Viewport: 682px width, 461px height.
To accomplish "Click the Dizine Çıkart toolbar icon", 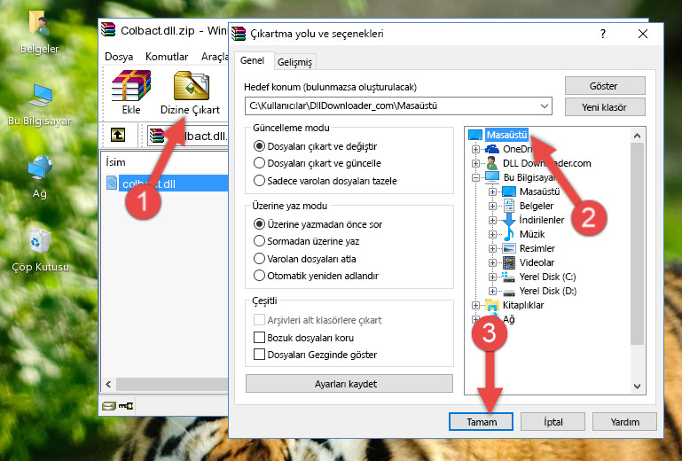I will pyautogui.click(x=191, y=86).
